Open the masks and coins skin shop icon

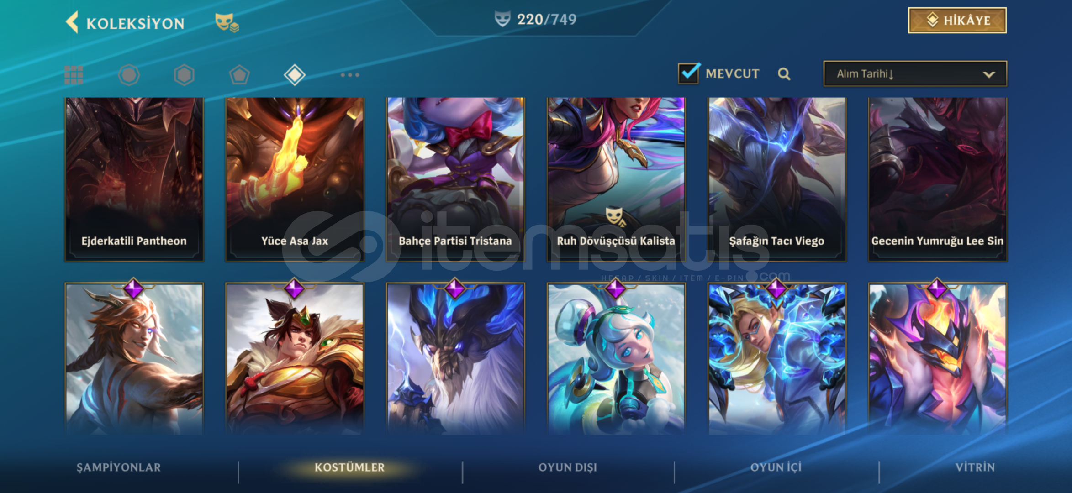(227, 22)
